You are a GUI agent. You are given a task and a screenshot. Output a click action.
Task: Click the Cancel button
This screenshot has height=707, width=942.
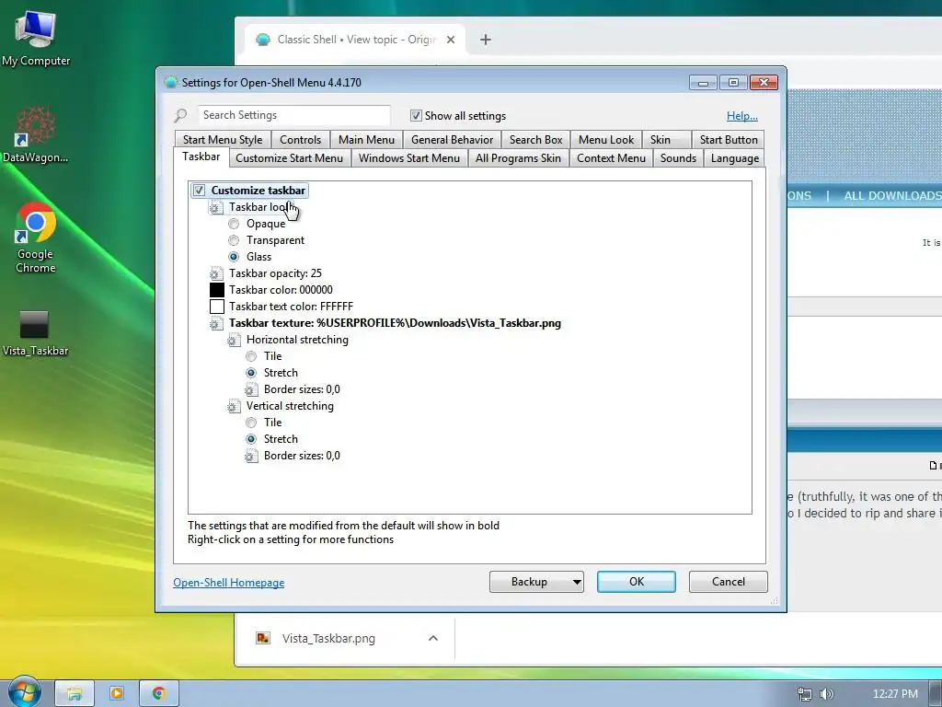[729, 582]
